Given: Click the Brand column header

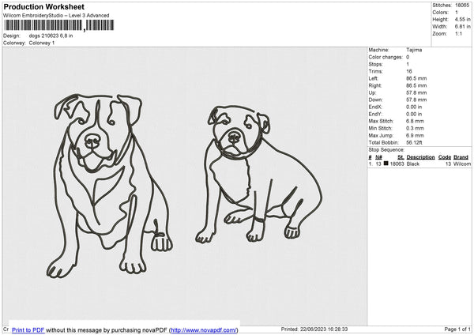Looking at the screenshot, I should [x=461, y=157].
